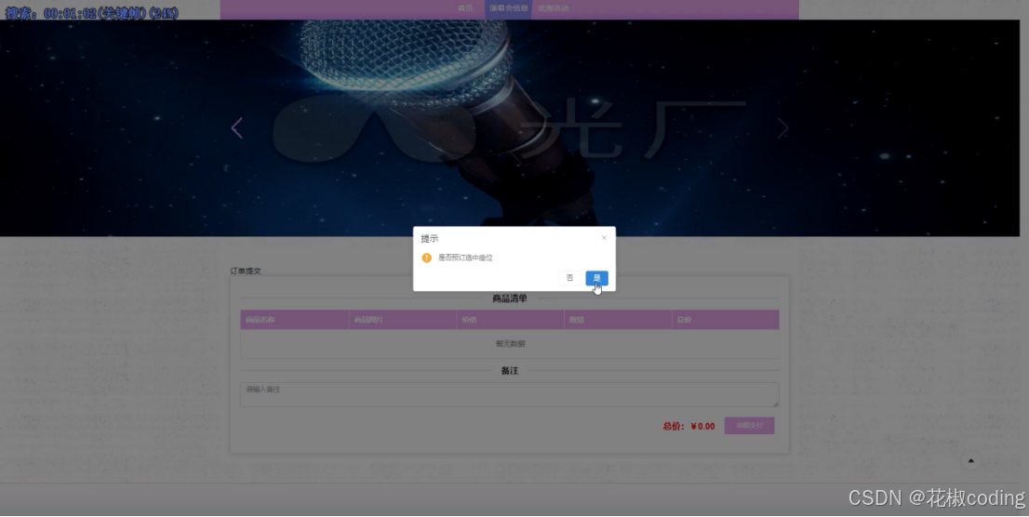The height and width of the screenshot is (517, 1029).
Task: Show previous banner slide with left arrow
Action: pos(237,128)
